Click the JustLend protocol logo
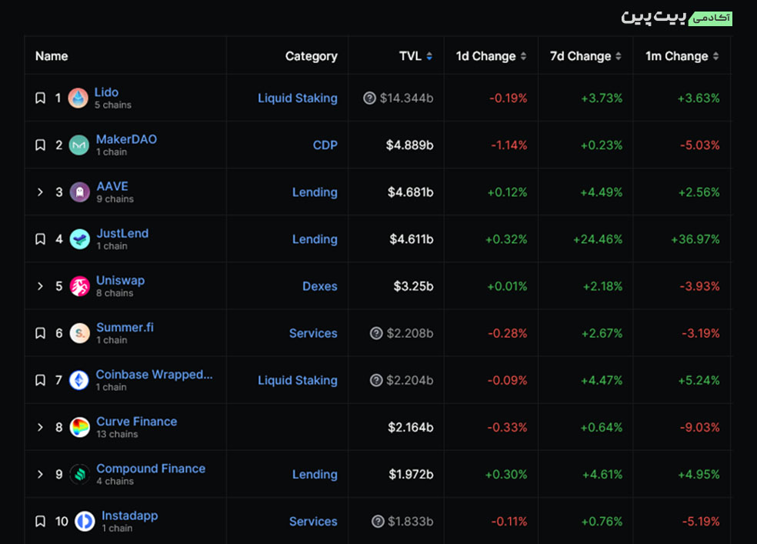757x544 pixels. click(80, 239)
